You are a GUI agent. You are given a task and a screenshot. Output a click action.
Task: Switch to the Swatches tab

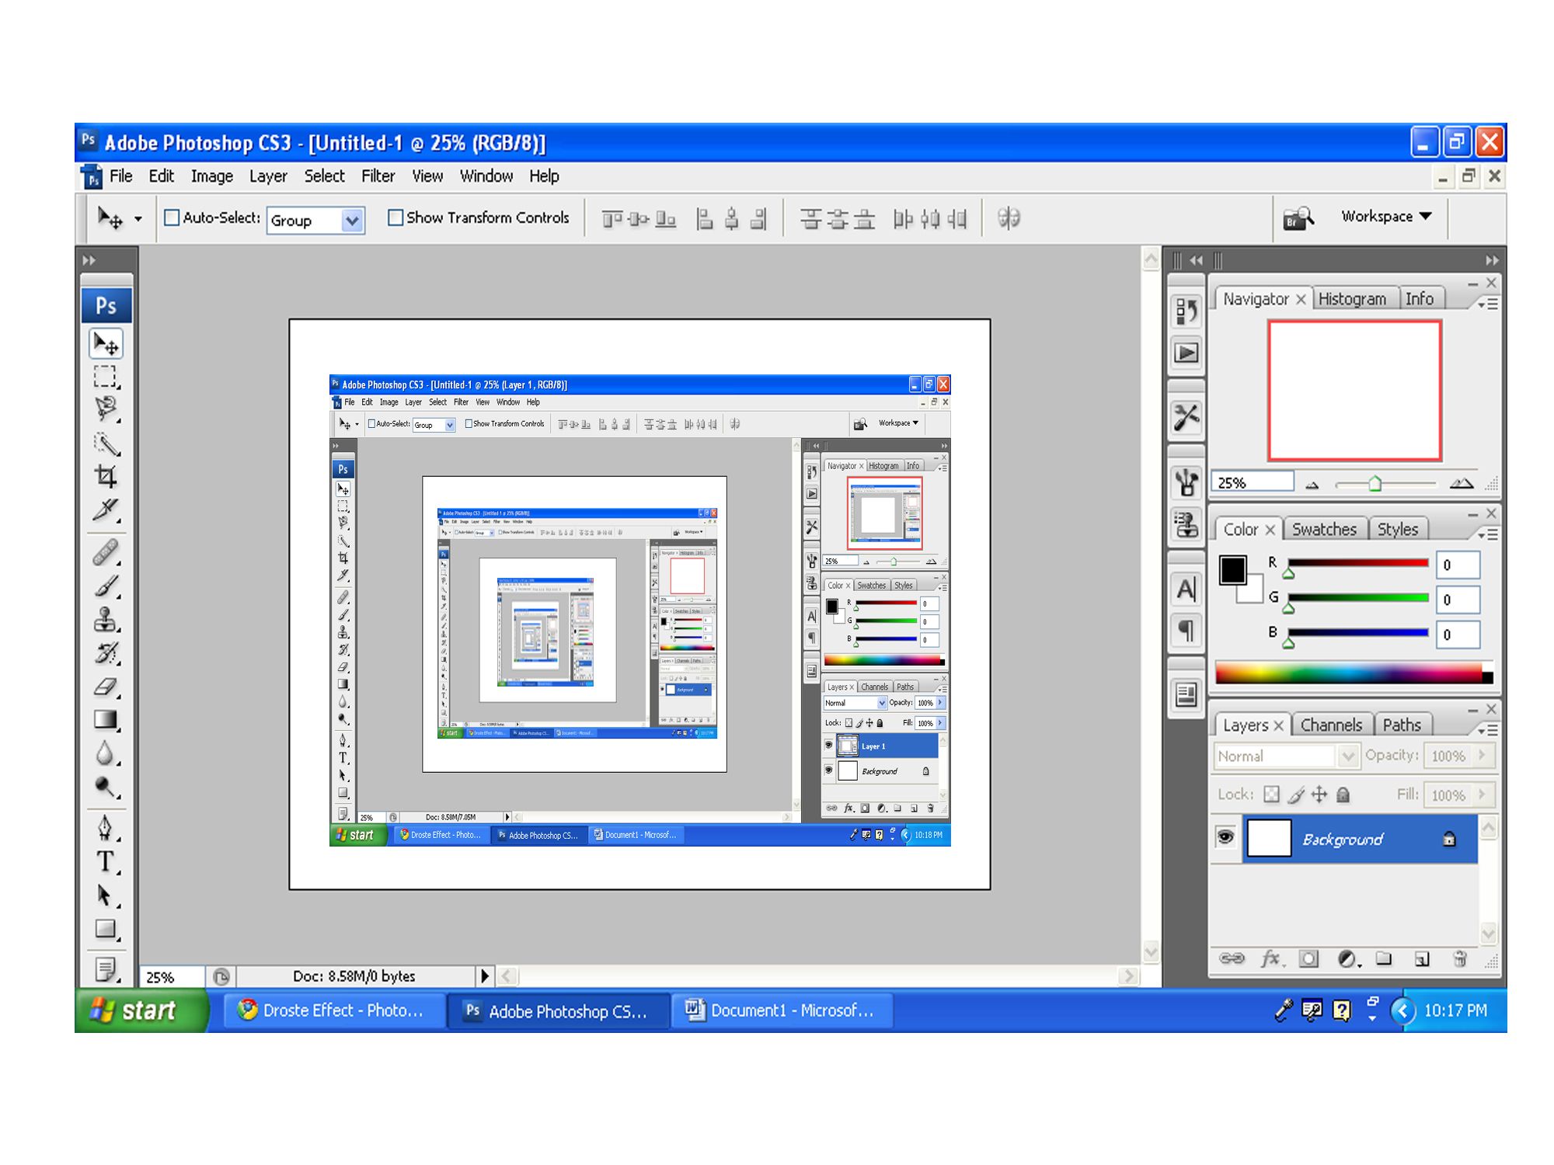click(1324, 529)
